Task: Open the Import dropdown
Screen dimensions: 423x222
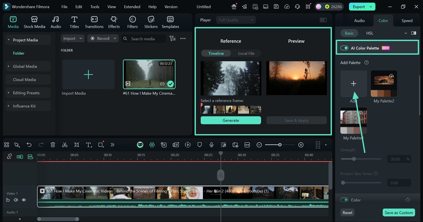Action: [73, 38]
